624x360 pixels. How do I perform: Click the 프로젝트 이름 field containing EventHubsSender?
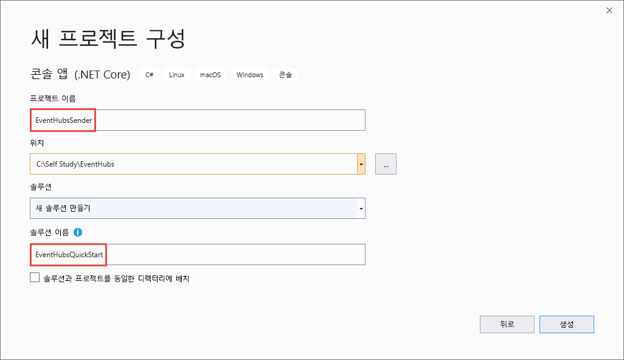(x=198, y=120)
